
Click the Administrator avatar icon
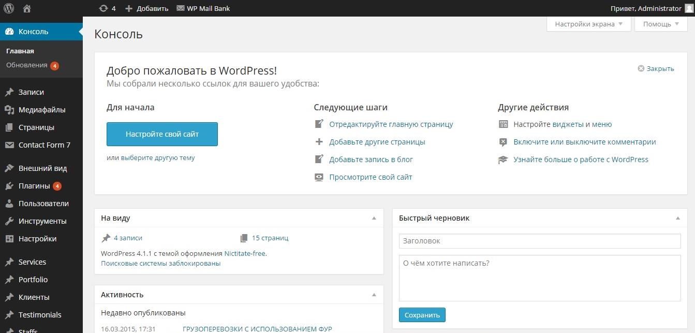(688, 8)
